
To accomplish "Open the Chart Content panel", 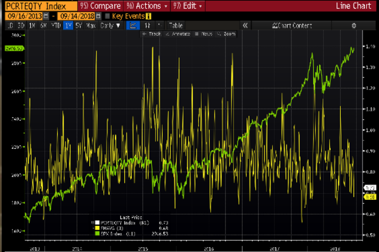I will (x=292, y=26).
